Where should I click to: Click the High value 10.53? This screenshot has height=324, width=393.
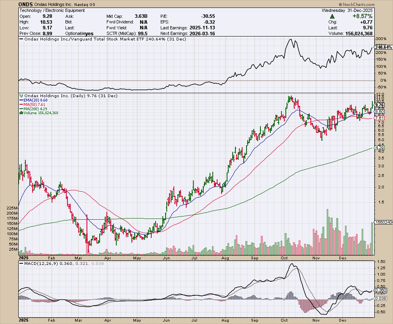[46, 22]
